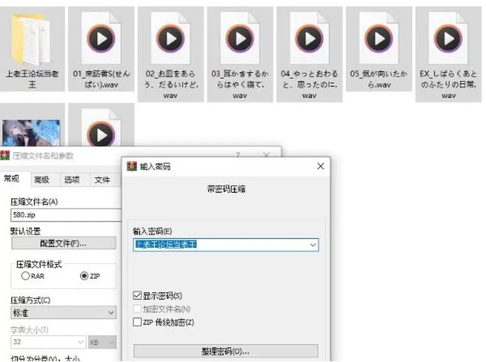Select the RAR format radio button
Image resolution: width=486 pixels, height=362 pixels.
25,276
